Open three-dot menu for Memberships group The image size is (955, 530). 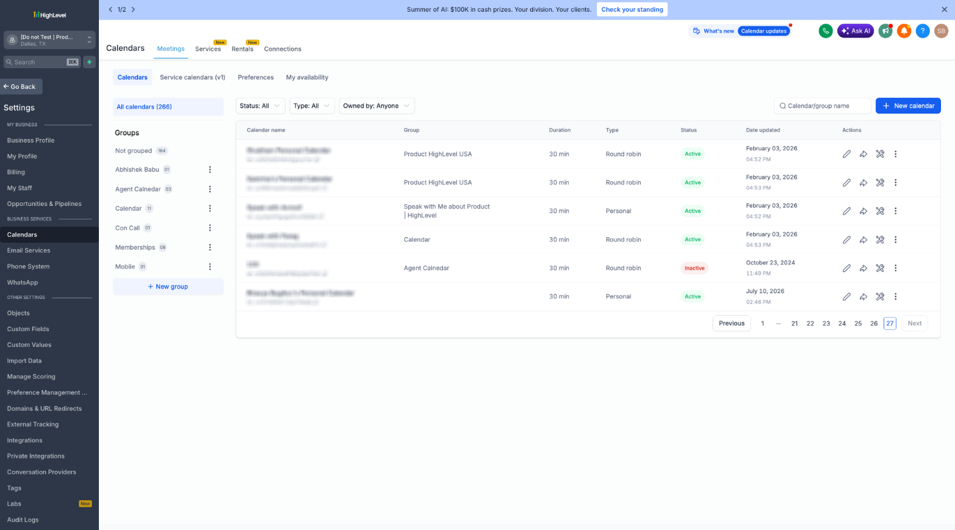210,247
